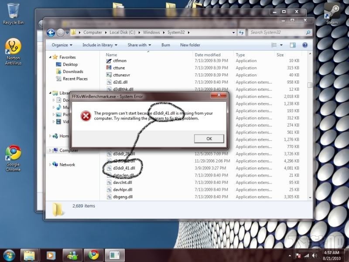Select the d3dx9_41.dll file

[124, 168]
